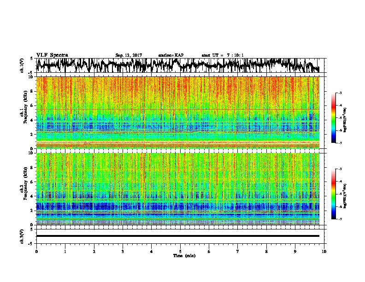Click the ch.1 spectrogram color scale bar
This screenshot has height=282, width=365.
click(333, 118)
